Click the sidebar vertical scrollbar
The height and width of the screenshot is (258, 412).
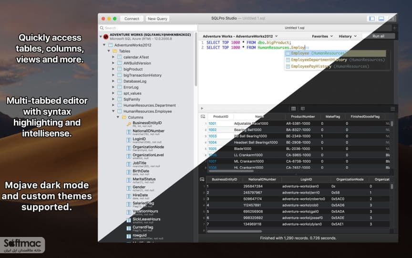point(196,59)
